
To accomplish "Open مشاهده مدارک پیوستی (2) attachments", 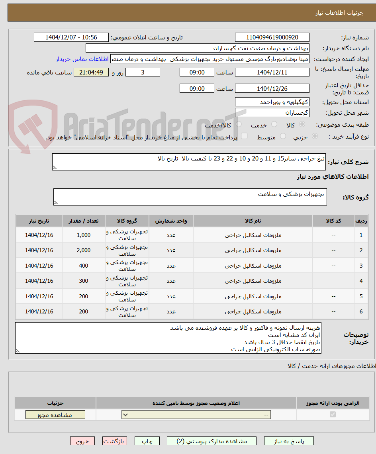I will [211, 441].
